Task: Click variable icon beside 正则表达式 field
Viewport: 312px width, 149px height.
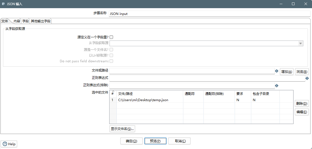Action: (307, 78)
